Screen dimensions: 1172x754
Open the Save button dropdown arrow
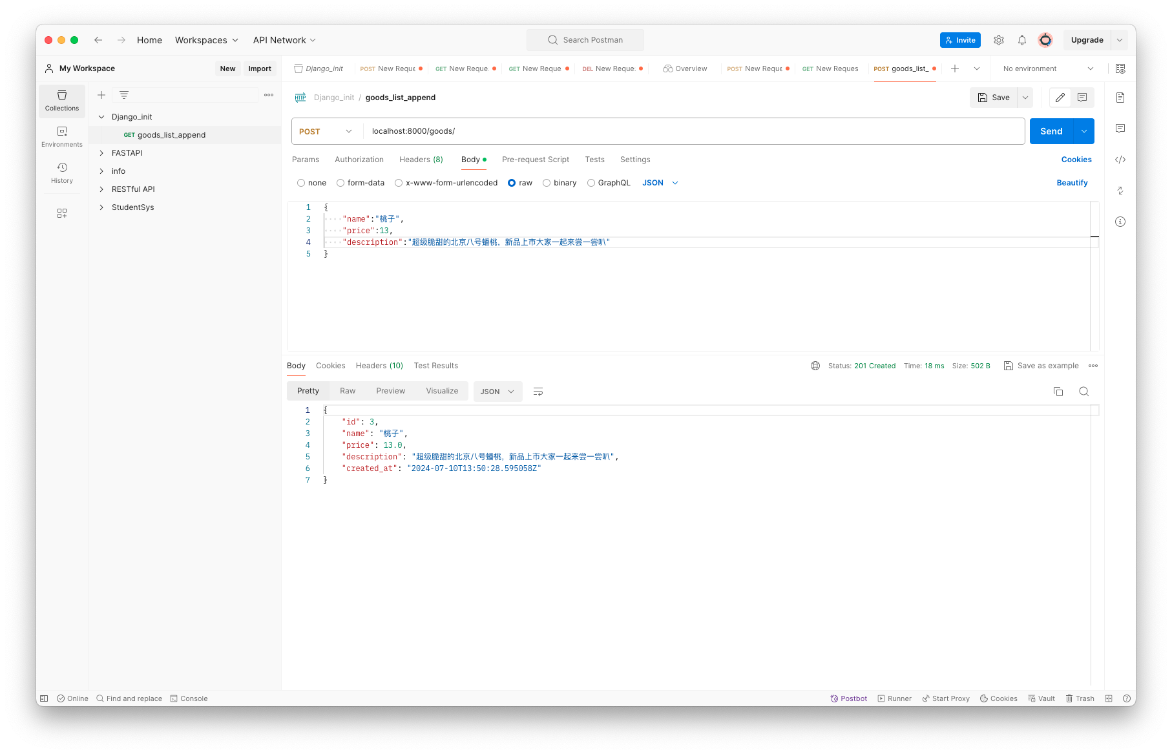click(x=1025, y=98)
